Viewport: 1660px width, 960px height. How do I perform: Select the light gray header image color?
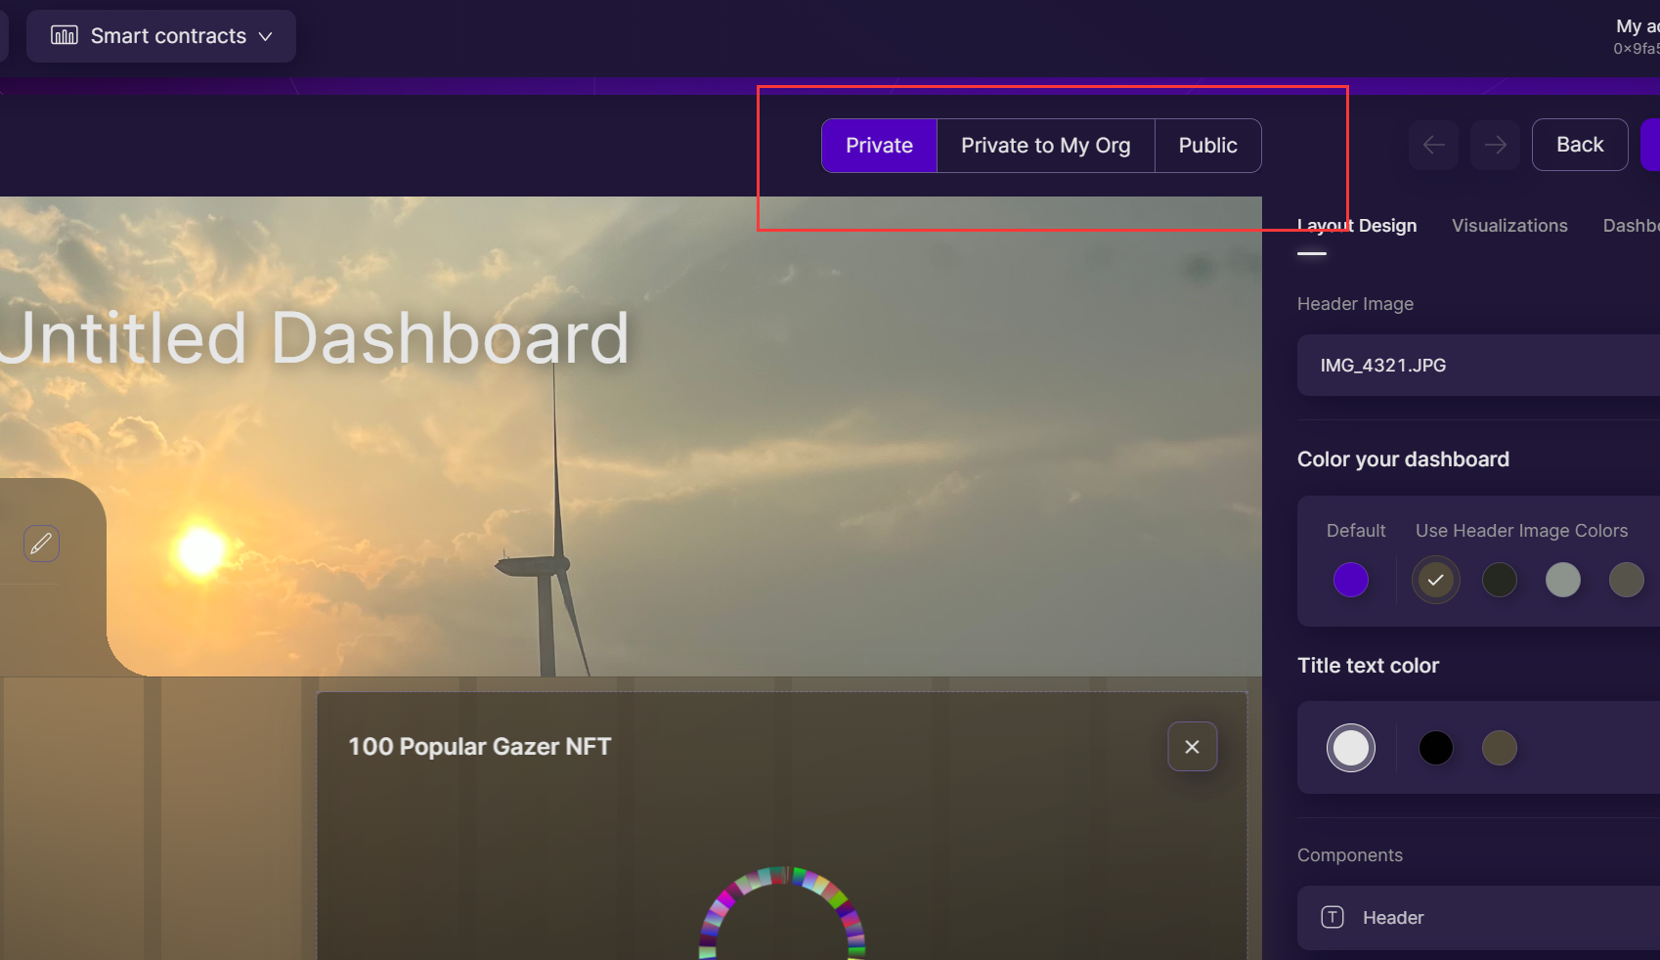[1563, 580]
